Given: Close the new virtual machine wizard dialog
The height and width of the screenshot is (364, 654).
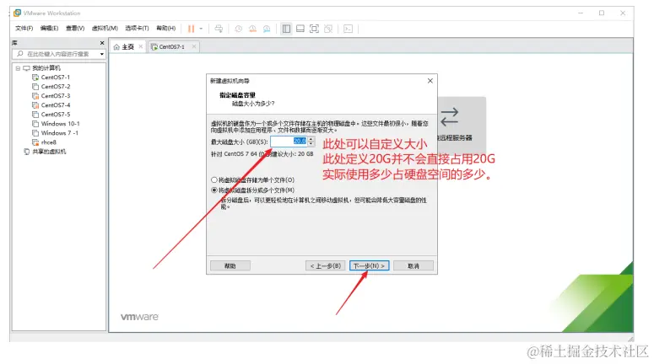Looking at the screenshot, I should (430, 81).
